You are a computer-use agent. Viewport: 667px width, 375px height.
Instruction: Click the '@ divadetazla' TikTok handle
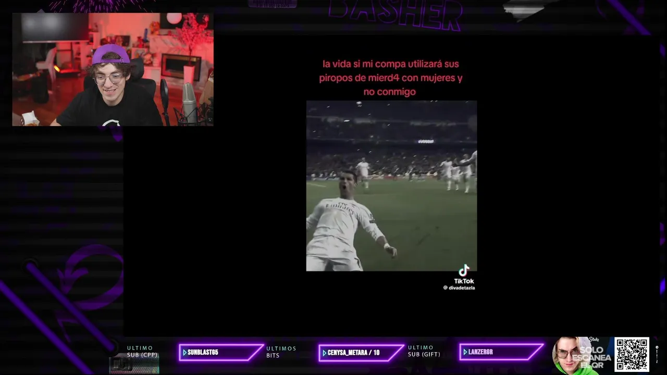(x=459, y=287)
